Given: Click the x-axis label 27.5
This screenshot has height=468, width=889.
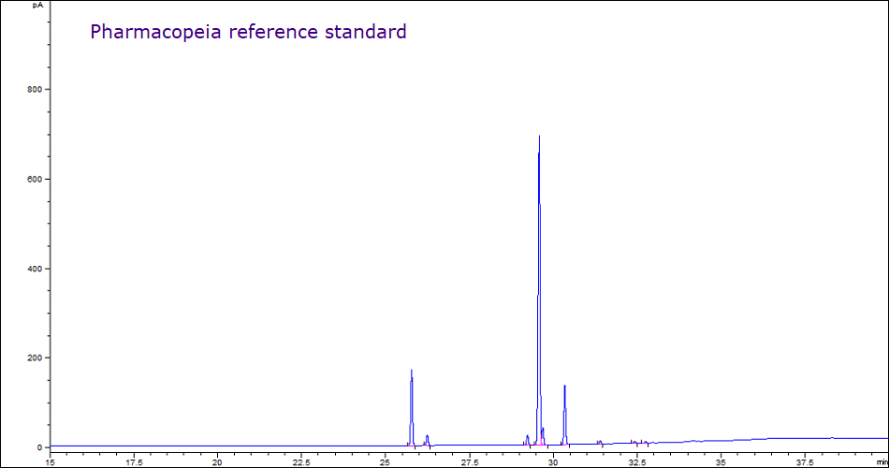Looking at the screenshot, I should pos(470,462).
